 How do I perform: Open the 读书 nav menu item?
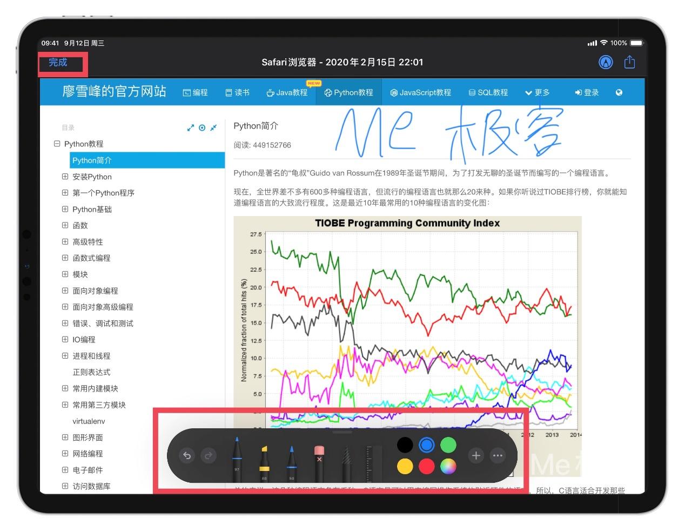coord(237,92)
